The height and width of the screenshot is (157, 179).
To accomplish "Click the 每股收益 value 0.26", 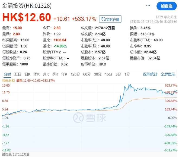I will (x=23, y=52).
